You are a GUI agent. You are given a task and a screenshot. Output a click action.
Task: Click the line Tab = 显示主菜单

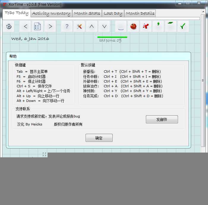click(32, 72)
